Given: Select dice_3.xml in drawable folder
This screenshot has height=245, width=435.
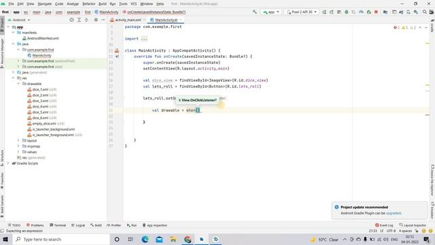Looking at the screenshot, I should [x=40, y=101].
